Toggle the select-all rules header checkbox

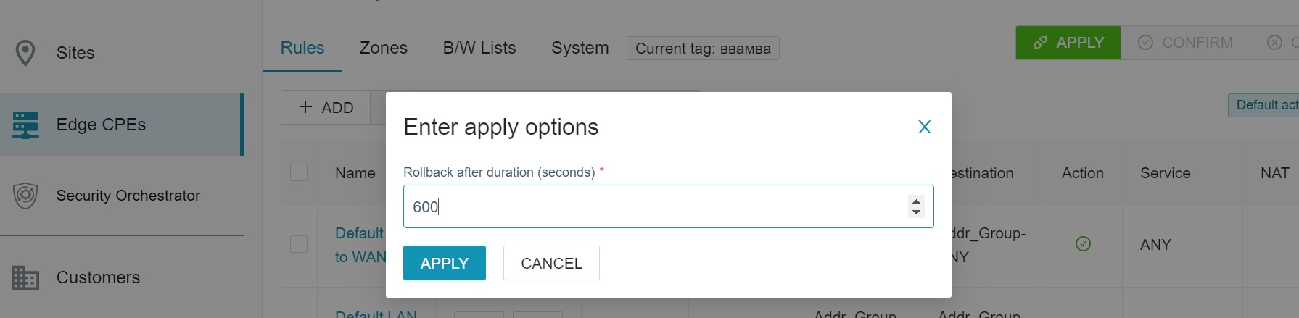coord(299,172)
